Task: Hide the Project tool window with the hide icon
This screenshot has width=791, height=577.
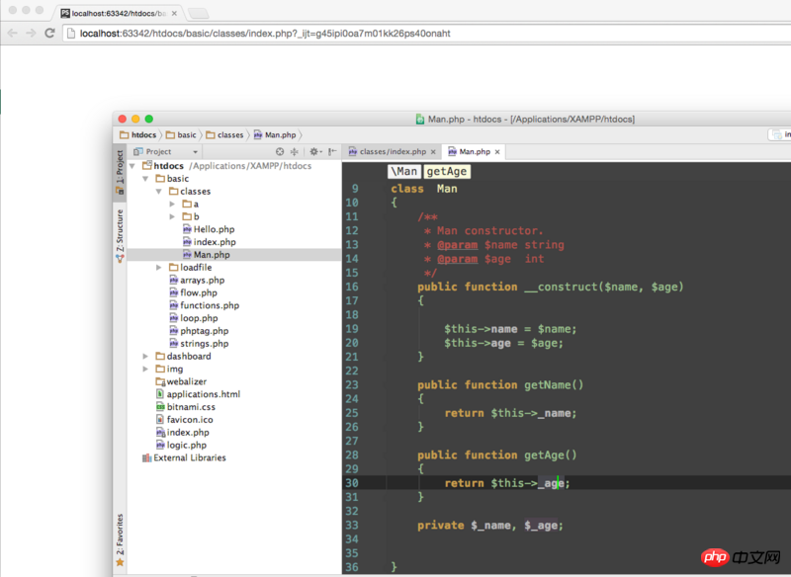Action: (x=332, y=152)
